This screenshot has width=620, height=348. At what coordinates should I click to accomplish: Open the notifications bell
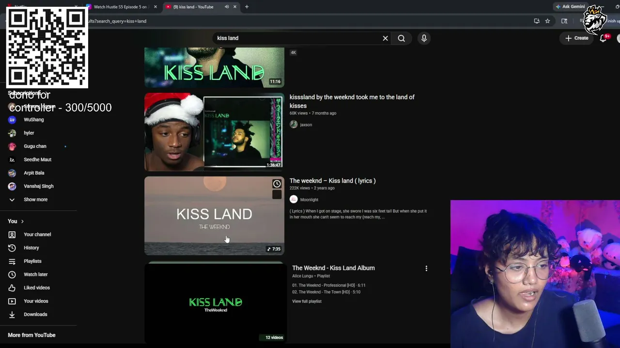pos(603,38)
